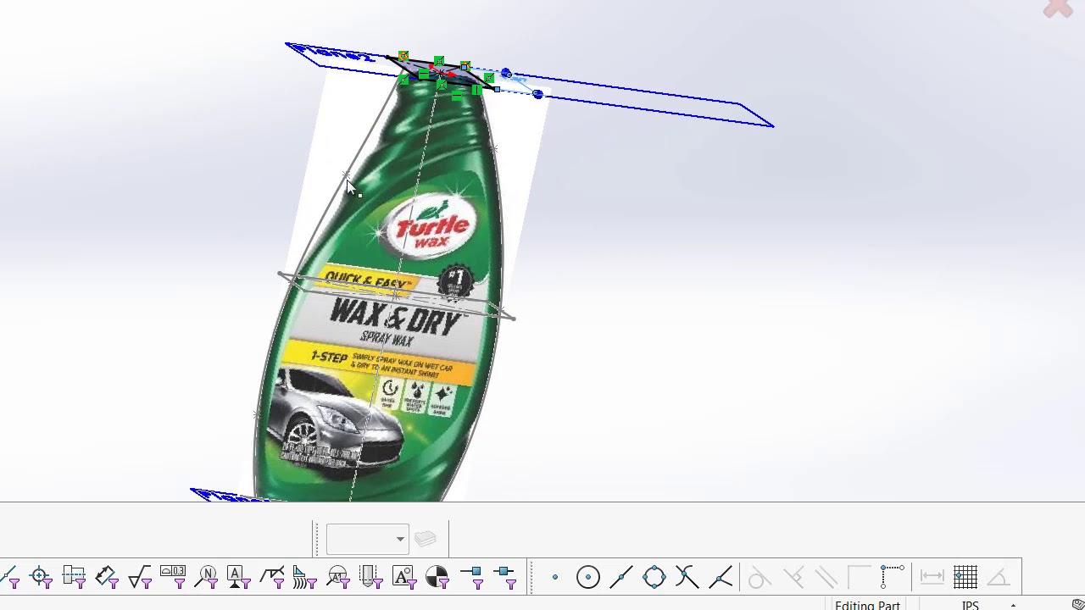Toggle the Filter Routing Points selection filter
The image size is (1085, 610).
pyautogui.click(x=504, y=578)
